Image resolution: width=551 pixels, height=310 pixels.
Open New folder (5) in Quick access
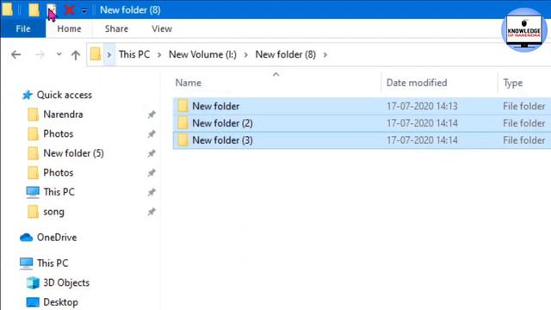[73, 153]
